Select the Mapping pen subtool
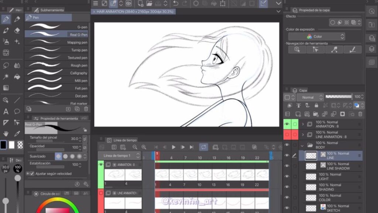 pyautogui.click(x=56, y=42)
